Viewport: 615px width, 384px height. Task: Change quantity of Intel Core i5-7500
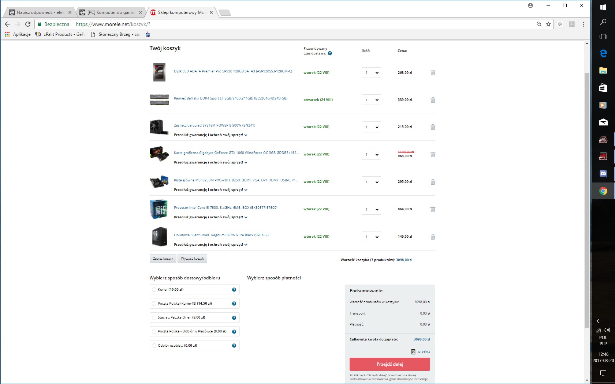(371, 209)
